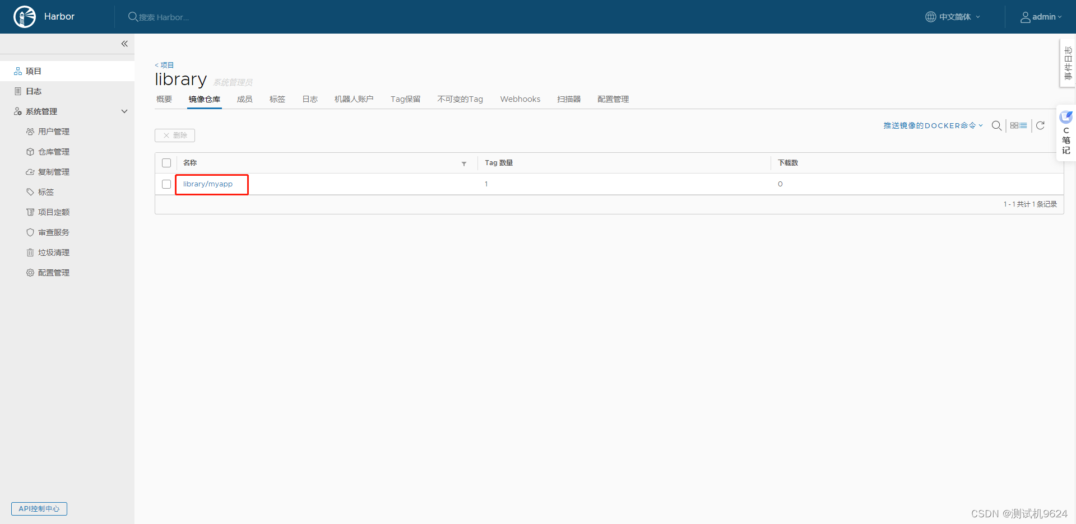Click the 审查服务 shield icon
This screenshot has height=524, width=1076.
click(30, 232)
